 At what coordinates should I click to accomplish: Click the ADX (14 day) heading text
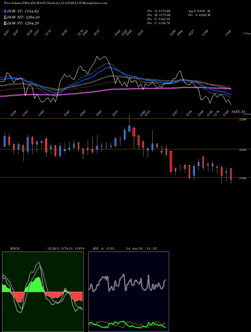click(x=124, y=248)
